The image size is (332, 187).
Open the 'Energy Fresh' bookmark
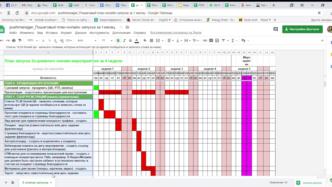(x=221, y=20)
